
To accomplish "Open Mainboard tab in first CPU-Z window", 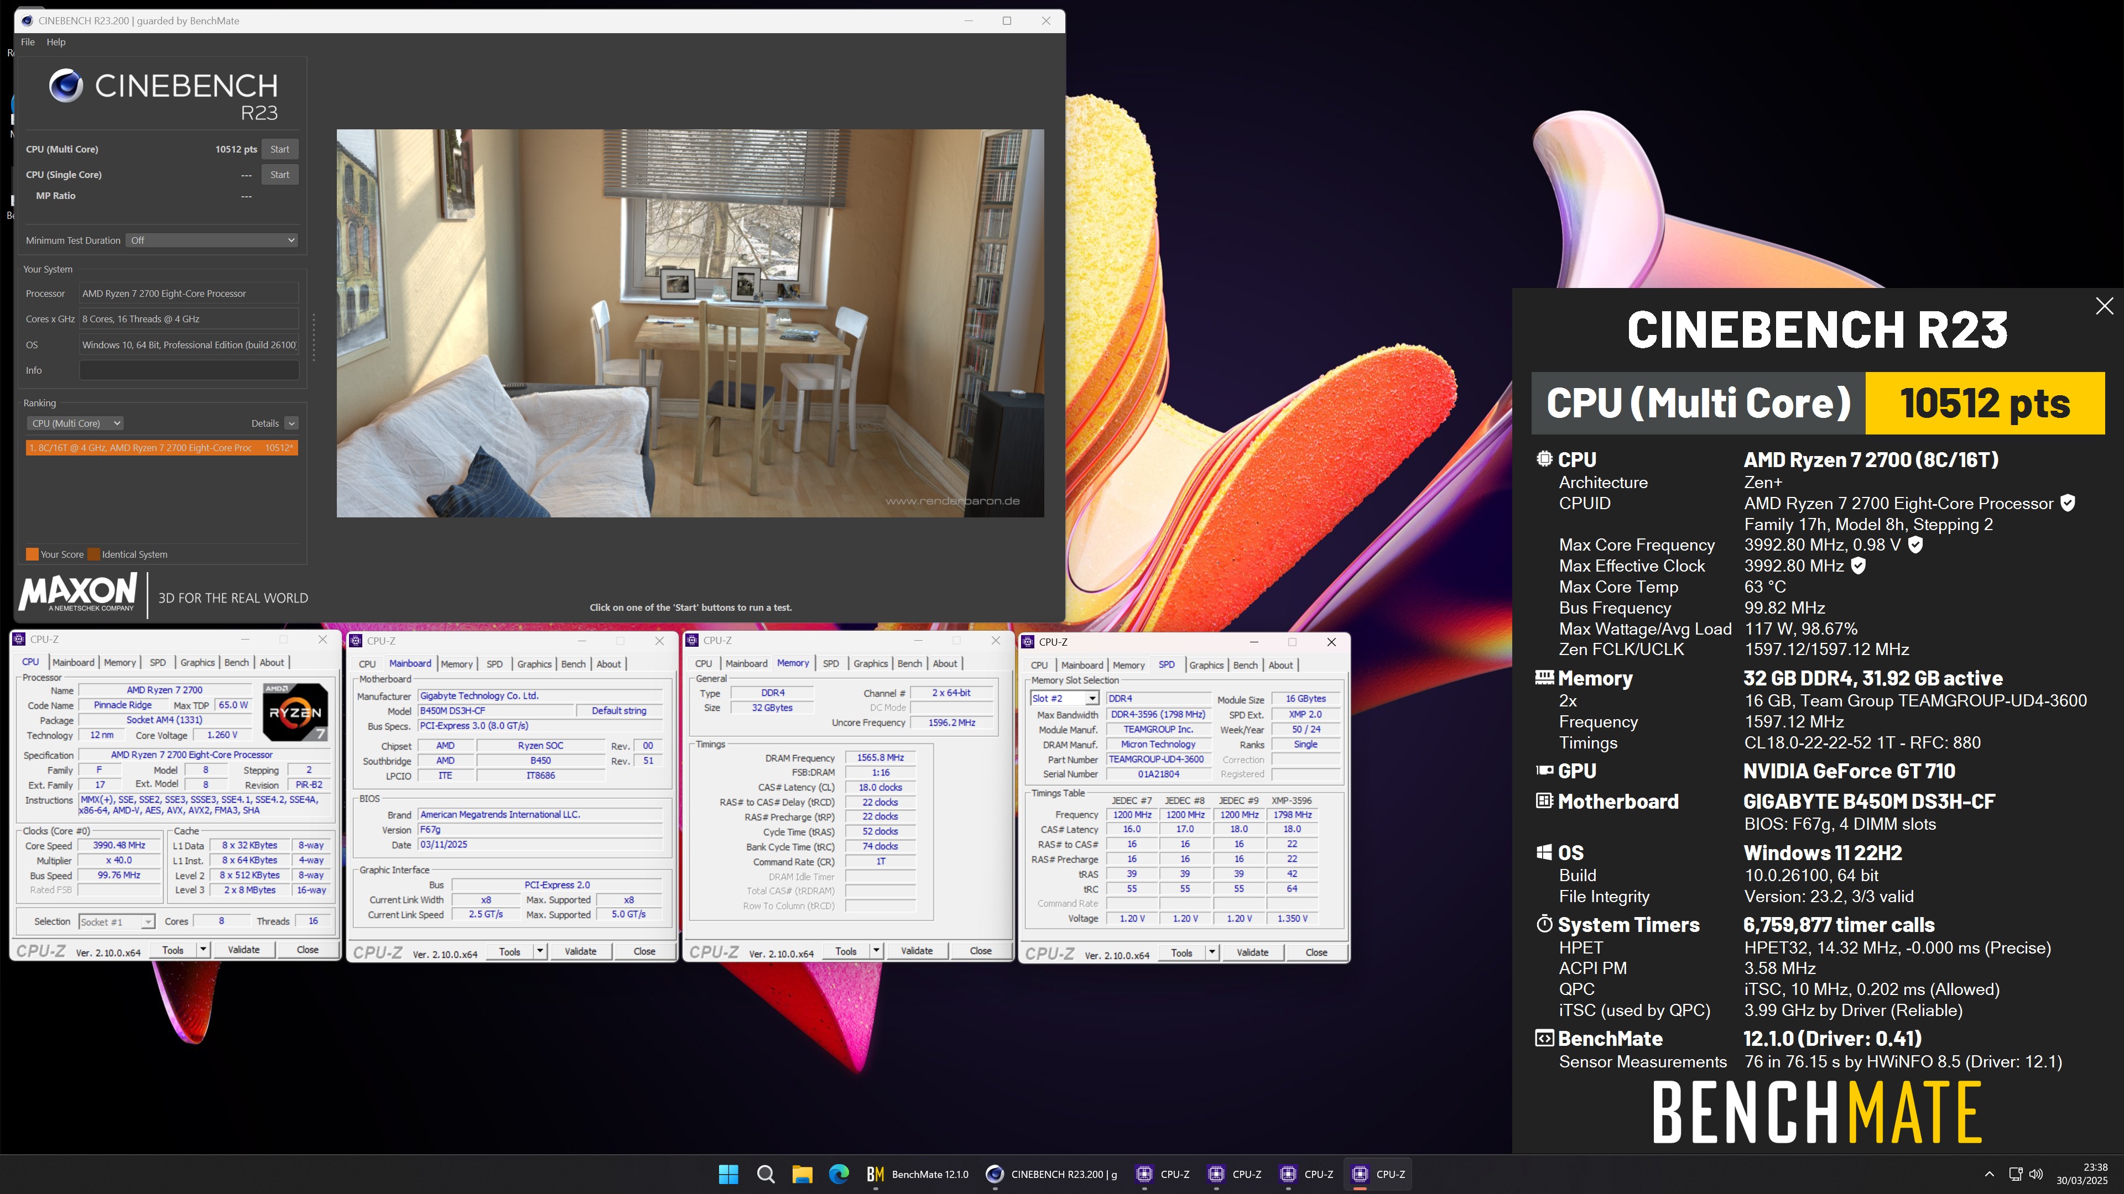I will (x=74, y=663).
